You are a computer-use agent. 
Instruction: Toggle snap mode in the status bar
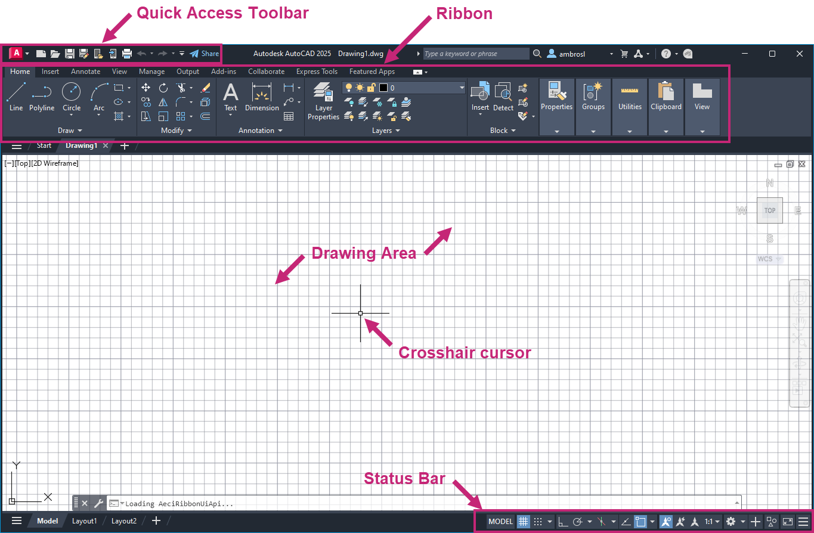[x=538, y=522]
